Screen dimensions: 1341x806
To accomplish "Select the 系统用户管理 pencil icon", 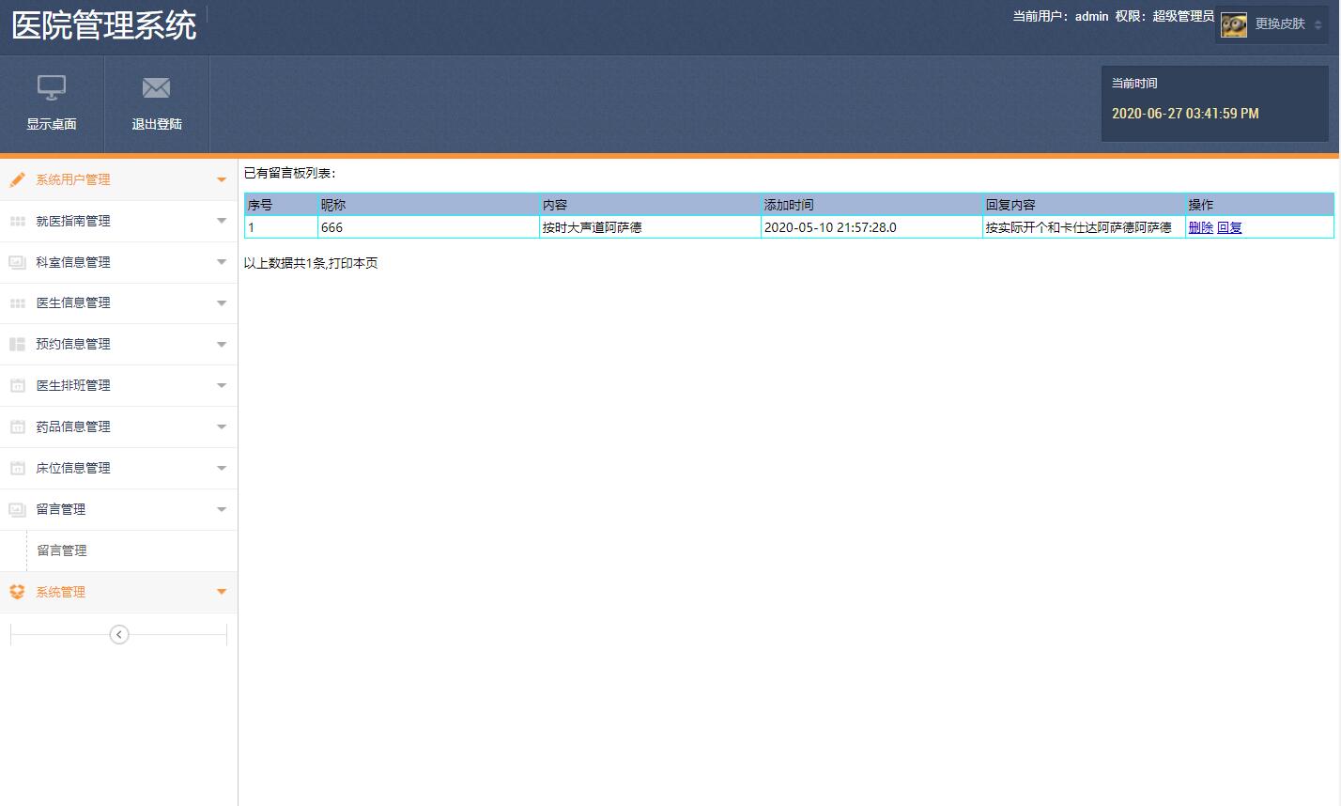I will [x=16, y=179].
